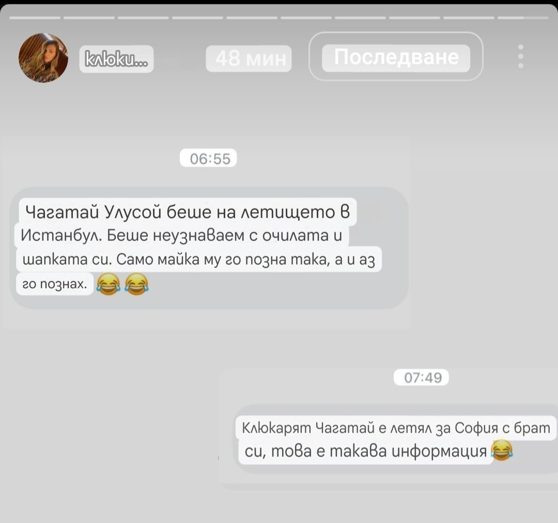
Task: Tap the truncated username label
Action: [116, 59]
